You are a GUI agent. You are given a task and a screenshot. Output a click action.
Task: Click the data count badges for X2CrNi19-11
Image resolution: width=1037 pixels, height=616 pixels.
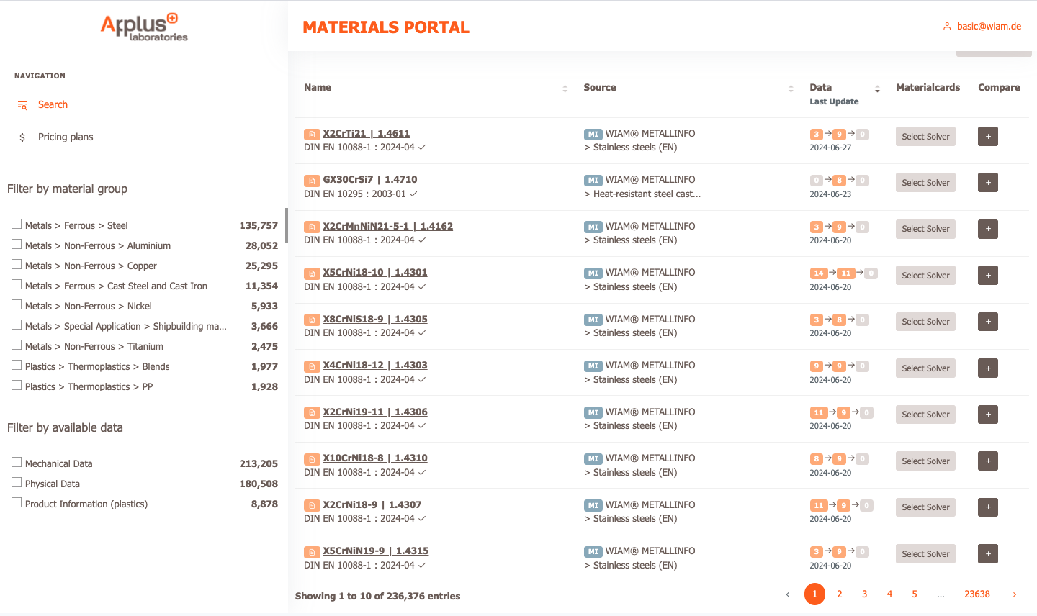click(x=840, y=413)
